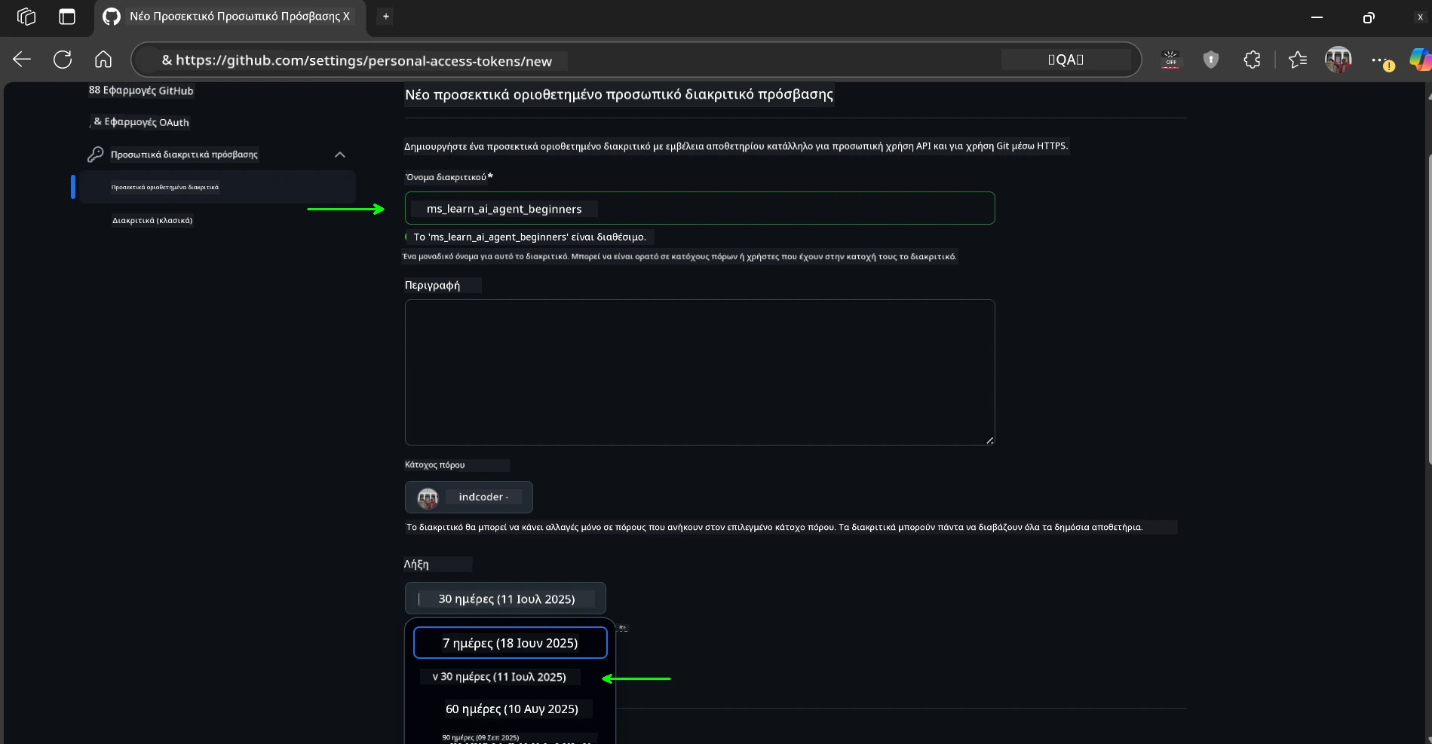Open the GitHub Apps sidebar link
Image resolution: width=1432 pixels, height=744 pixels.
(141, 90)
